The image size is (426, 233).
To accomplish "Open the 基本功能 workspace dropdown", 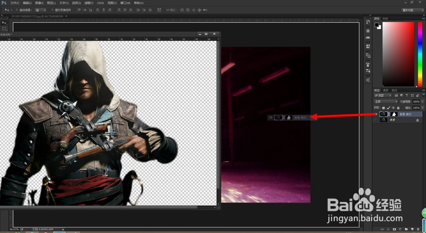I will (412, 10).
